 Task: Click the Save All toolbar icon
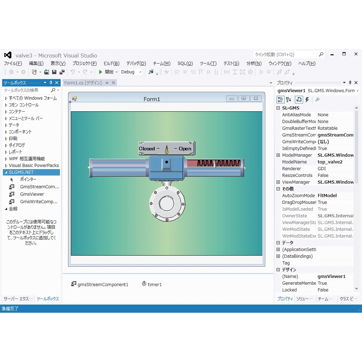point(62,72)
